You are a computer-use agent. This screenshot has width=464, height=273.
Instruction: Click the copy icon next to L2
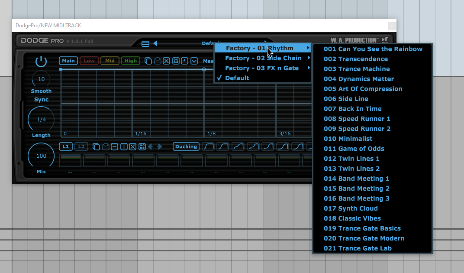(x=96, y=147)
